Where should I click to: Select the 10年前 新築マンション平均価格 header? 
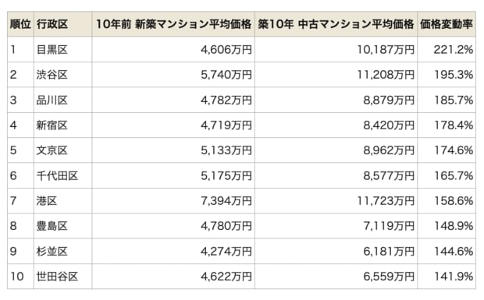tap(173, 24)
